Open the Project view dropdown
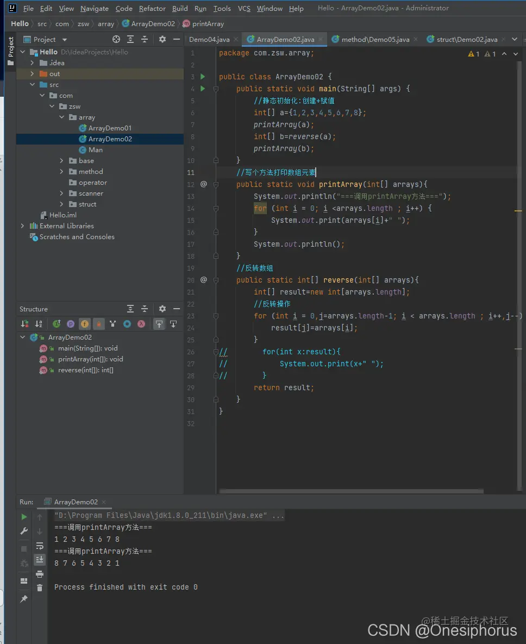The width and height of the screenshot is (526, 644). coord(65,40)
